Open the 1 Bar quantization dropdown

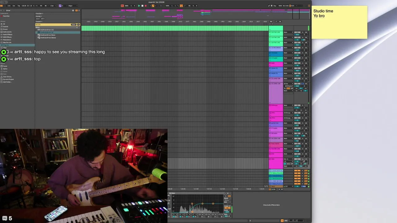(x=53, y=6)
